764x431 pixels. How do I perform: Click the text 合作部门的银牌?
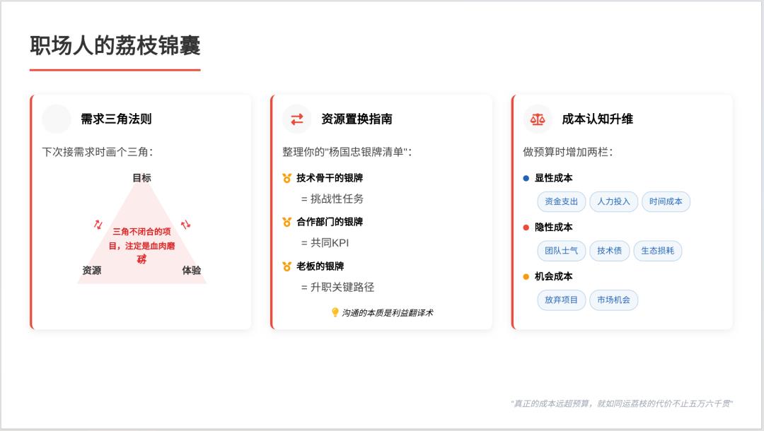point(330,222)
